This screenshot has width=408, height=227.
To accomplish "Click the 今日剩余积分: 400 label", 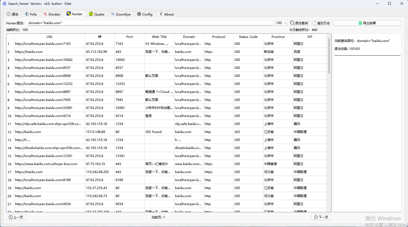I will pyautogui.click(x=303, y=30).
